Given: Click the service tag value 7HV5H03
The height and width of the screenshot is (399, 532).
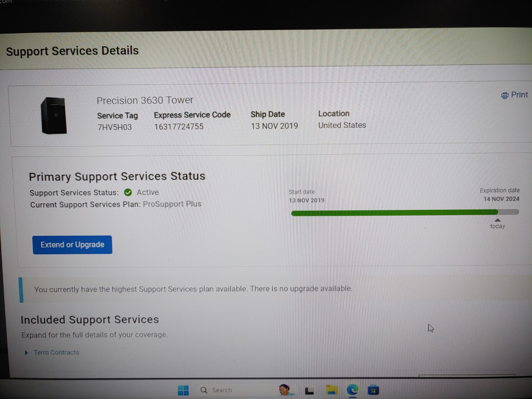Looking at the screenshot, I should point(115,127).
